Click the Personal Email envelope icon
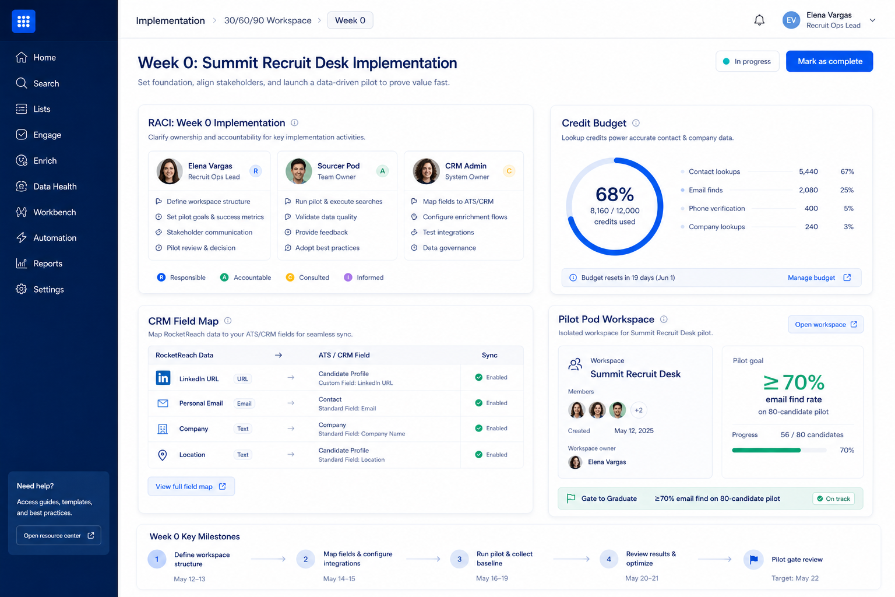Screen dimensions: 895x597 click(163, 403)
